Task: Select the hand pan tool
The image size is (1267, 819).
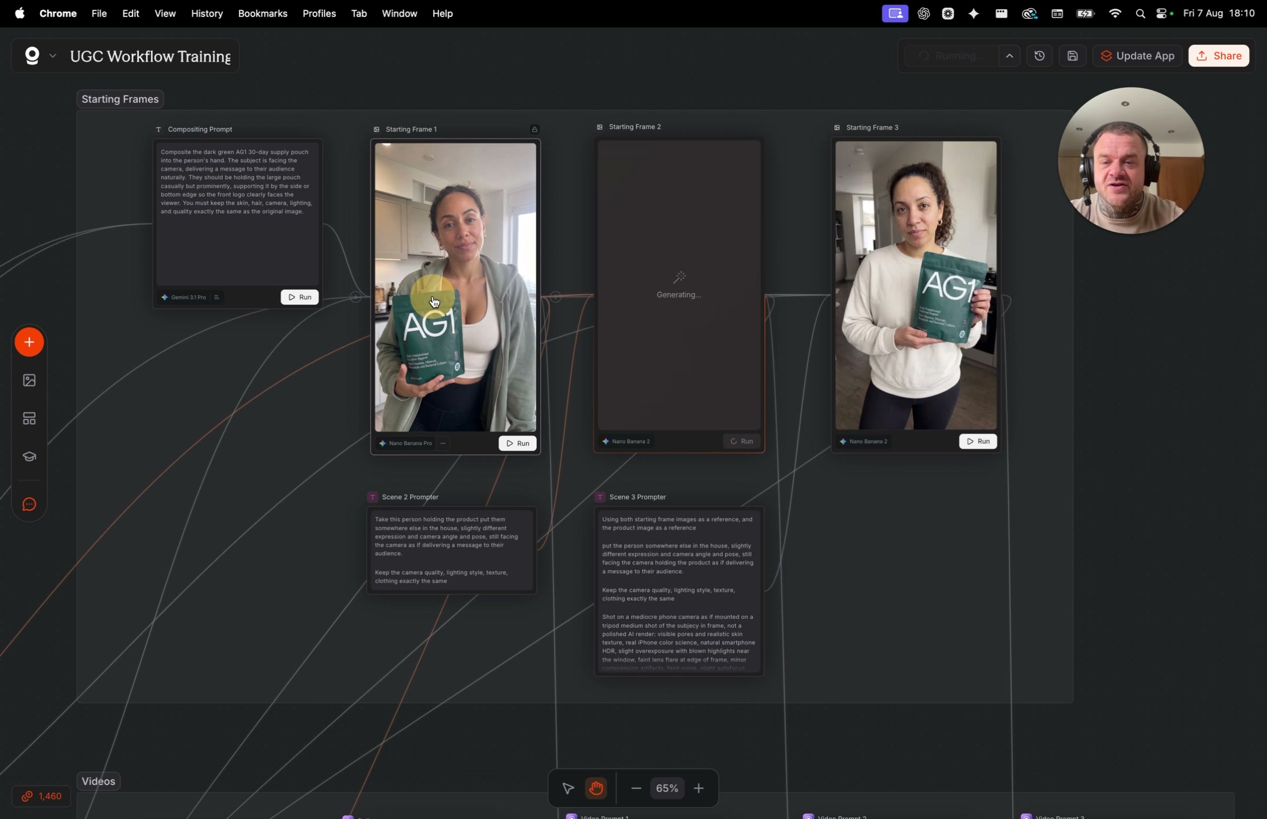Action: pos(596,788)
